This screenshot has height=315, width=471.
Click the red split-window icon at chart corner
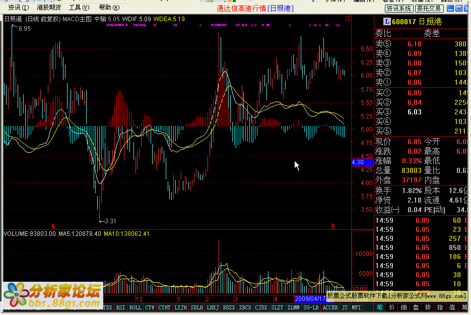coord(348,19)
